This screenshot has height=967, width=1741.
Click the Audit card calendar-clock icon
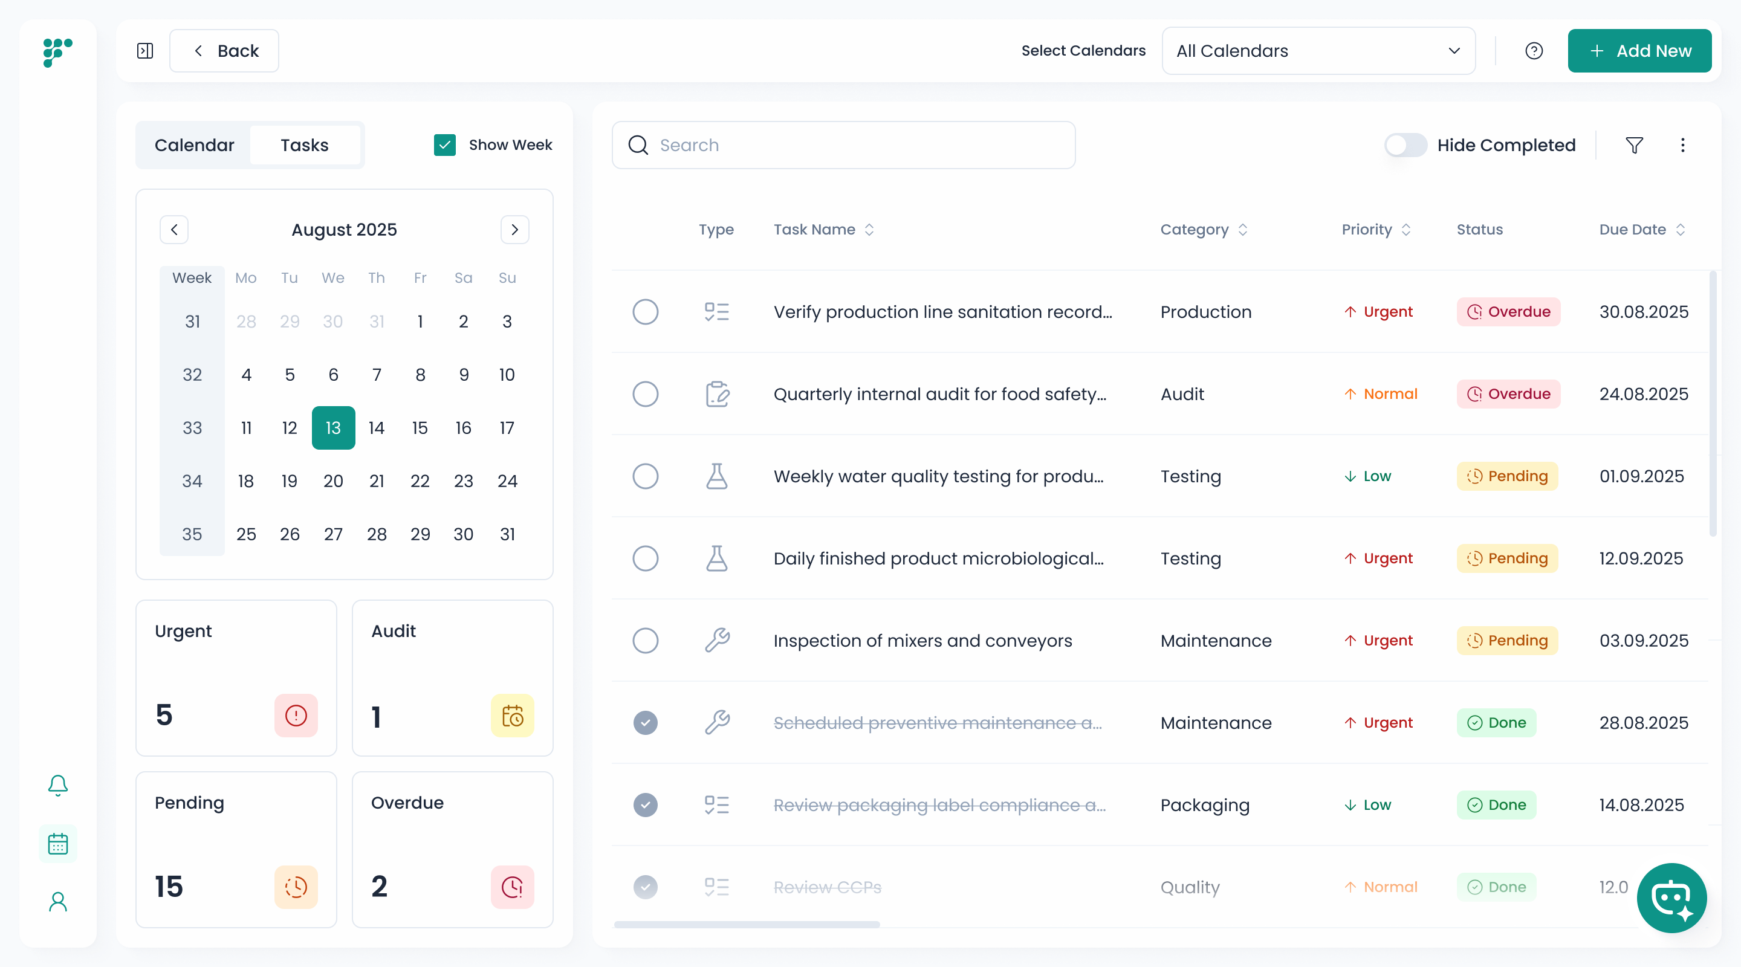[x=512, y=715]
